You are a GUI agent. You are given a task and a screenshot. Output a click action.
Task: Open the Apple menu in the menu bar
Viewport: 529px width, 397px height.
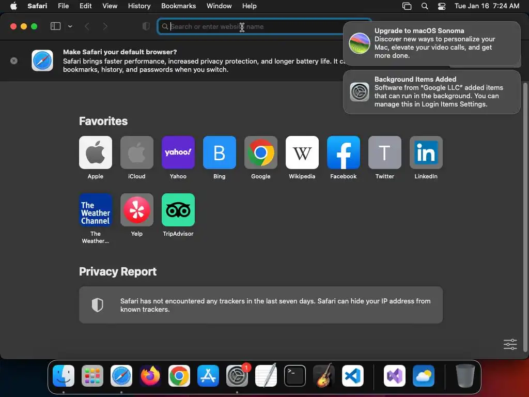[x=13, y=6]
